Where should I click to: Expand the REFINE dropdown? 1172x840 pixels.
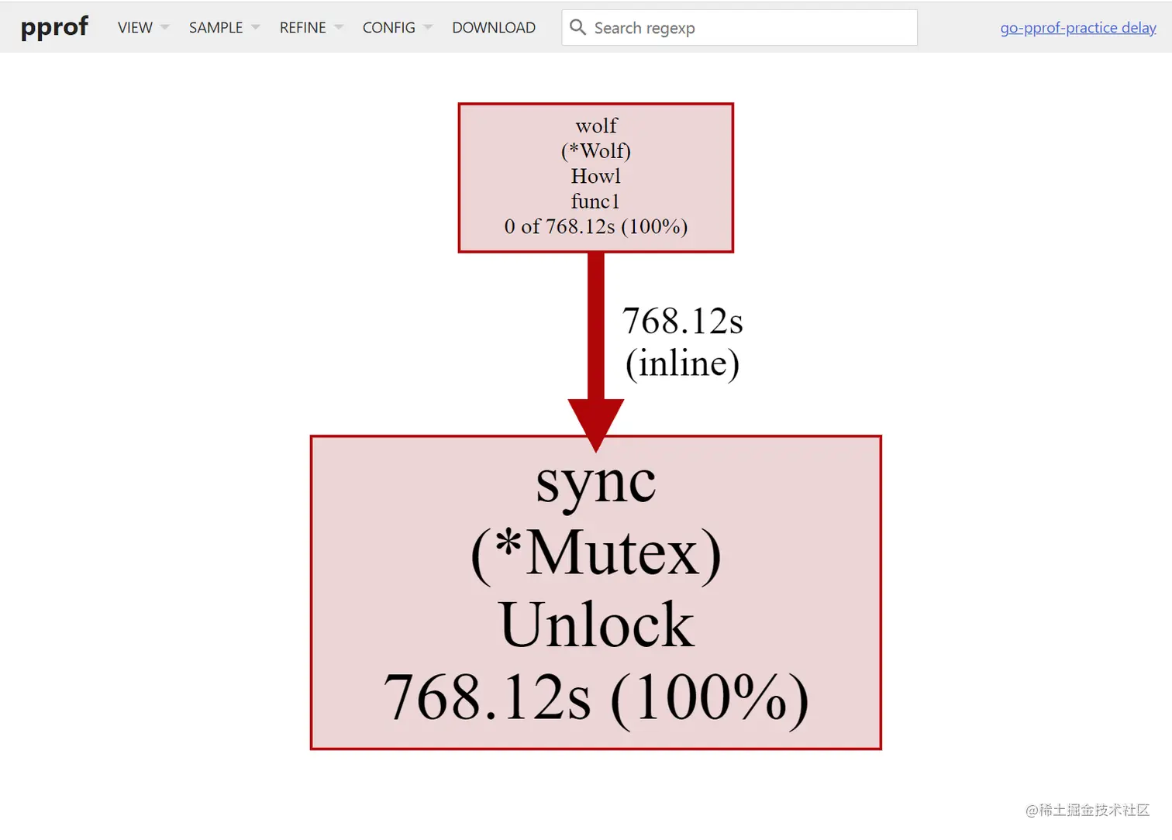point(302,27)
